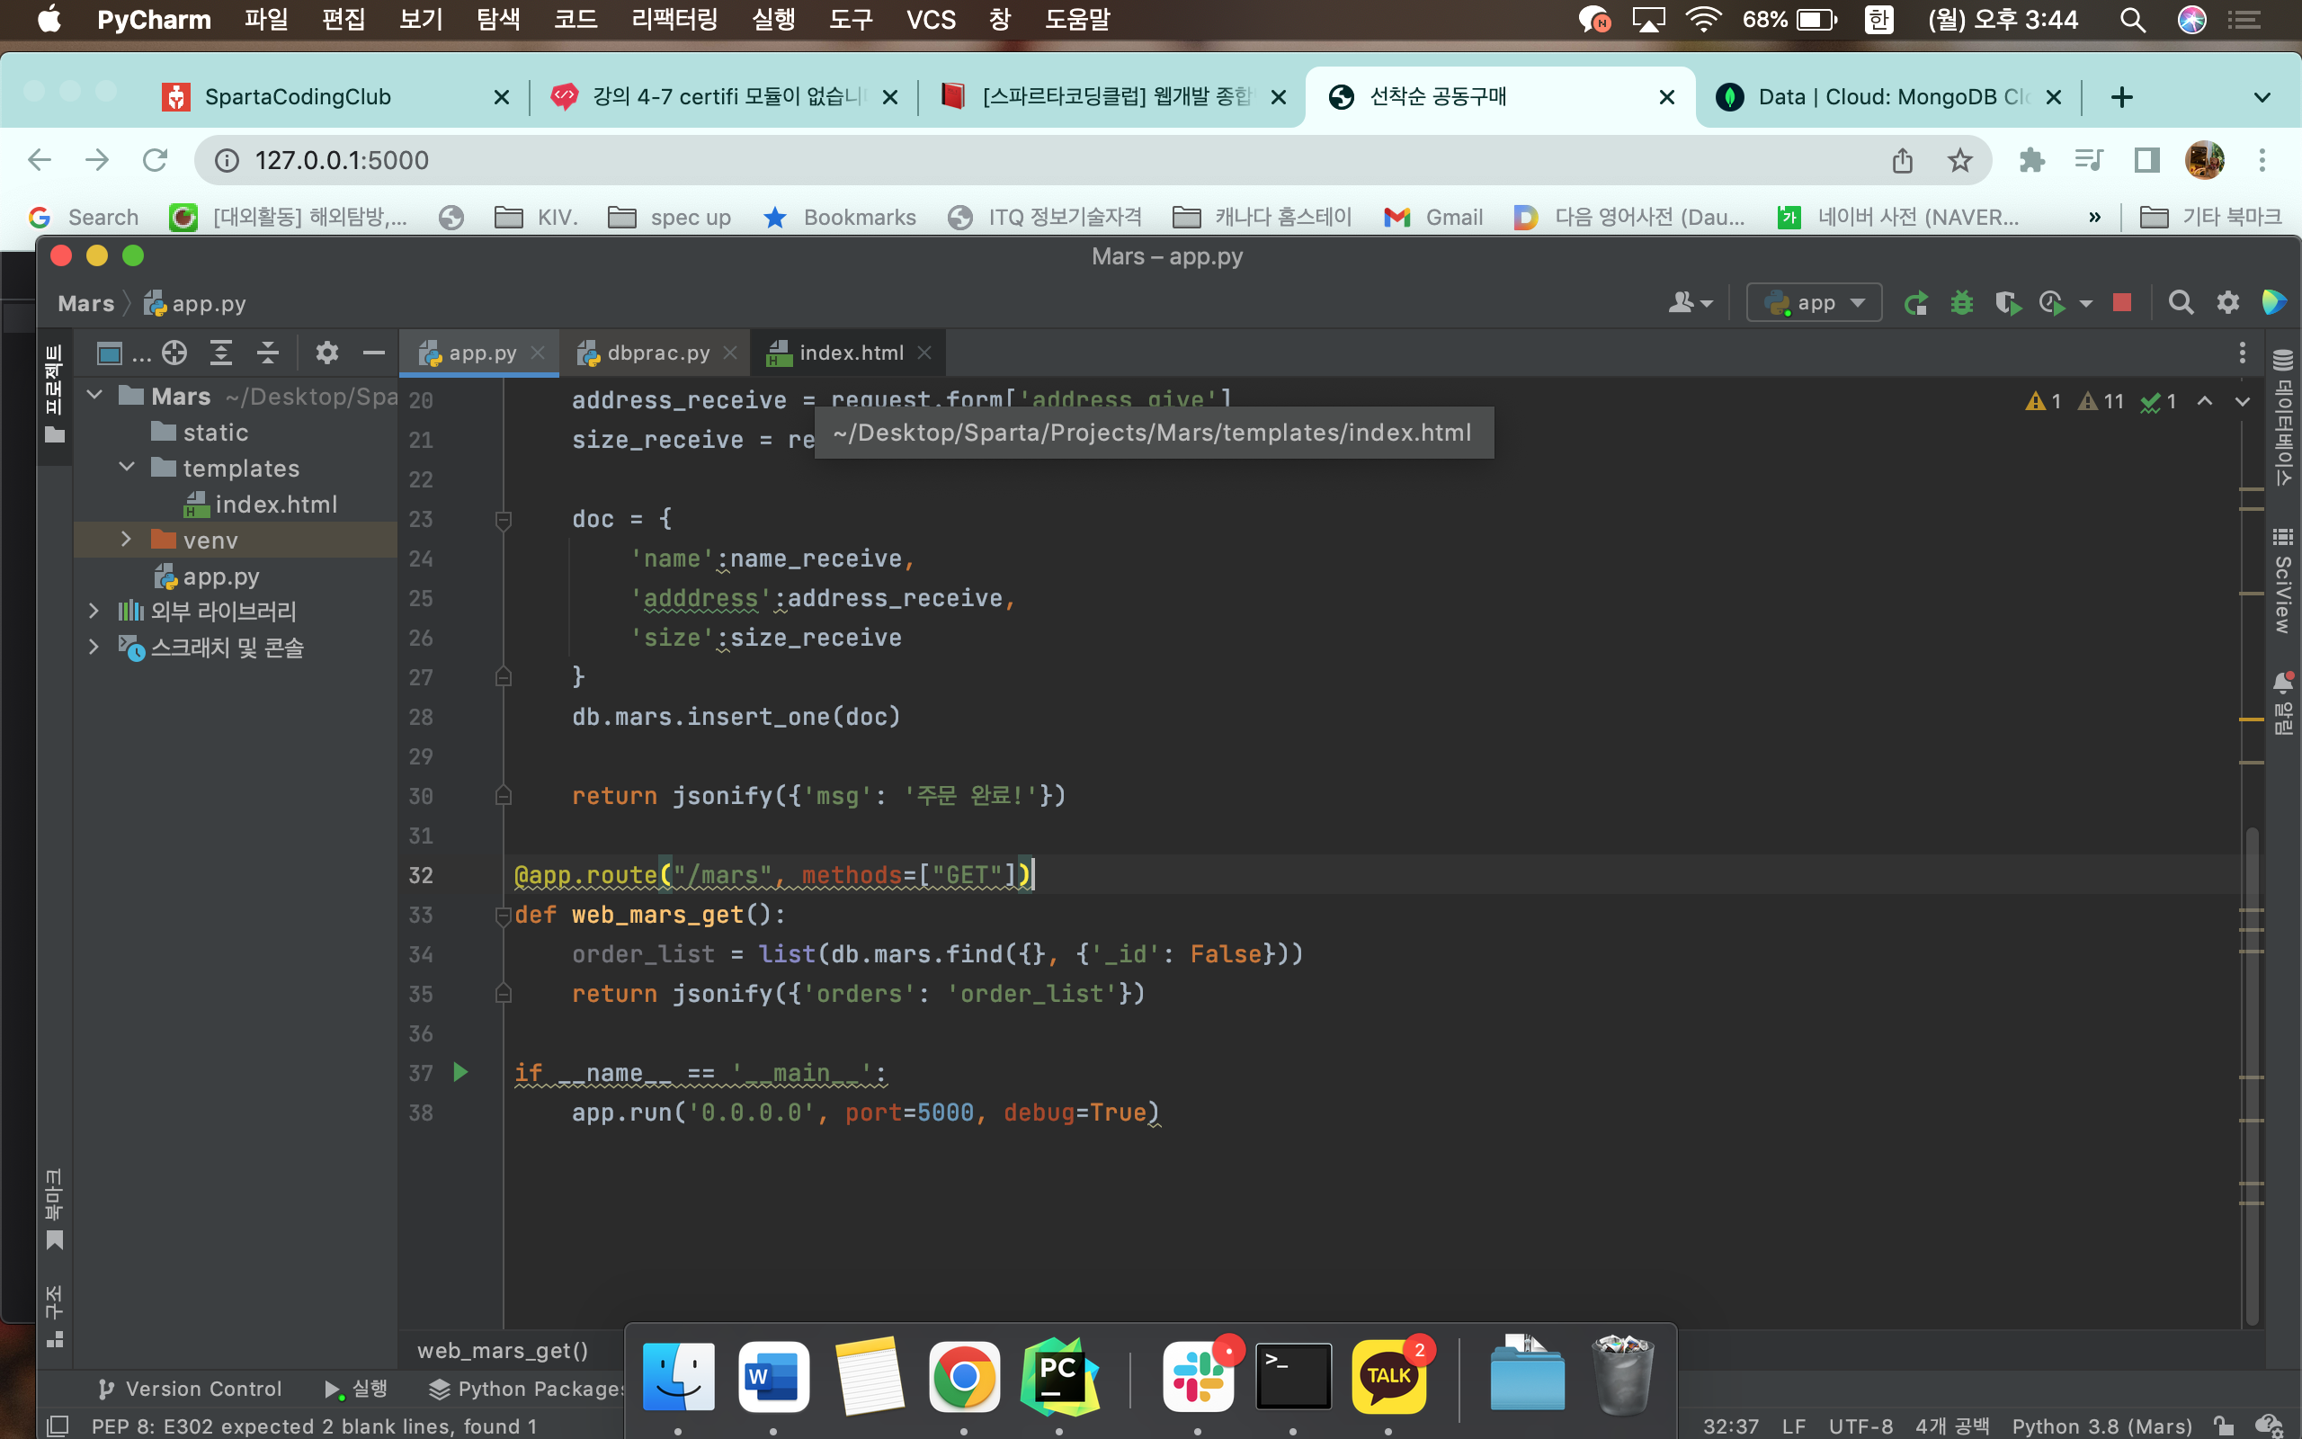The height and width of the screenshot is (1439, 2302).
Task: Expand the 외부 라이브러리 node
Action: click(94, 611)
